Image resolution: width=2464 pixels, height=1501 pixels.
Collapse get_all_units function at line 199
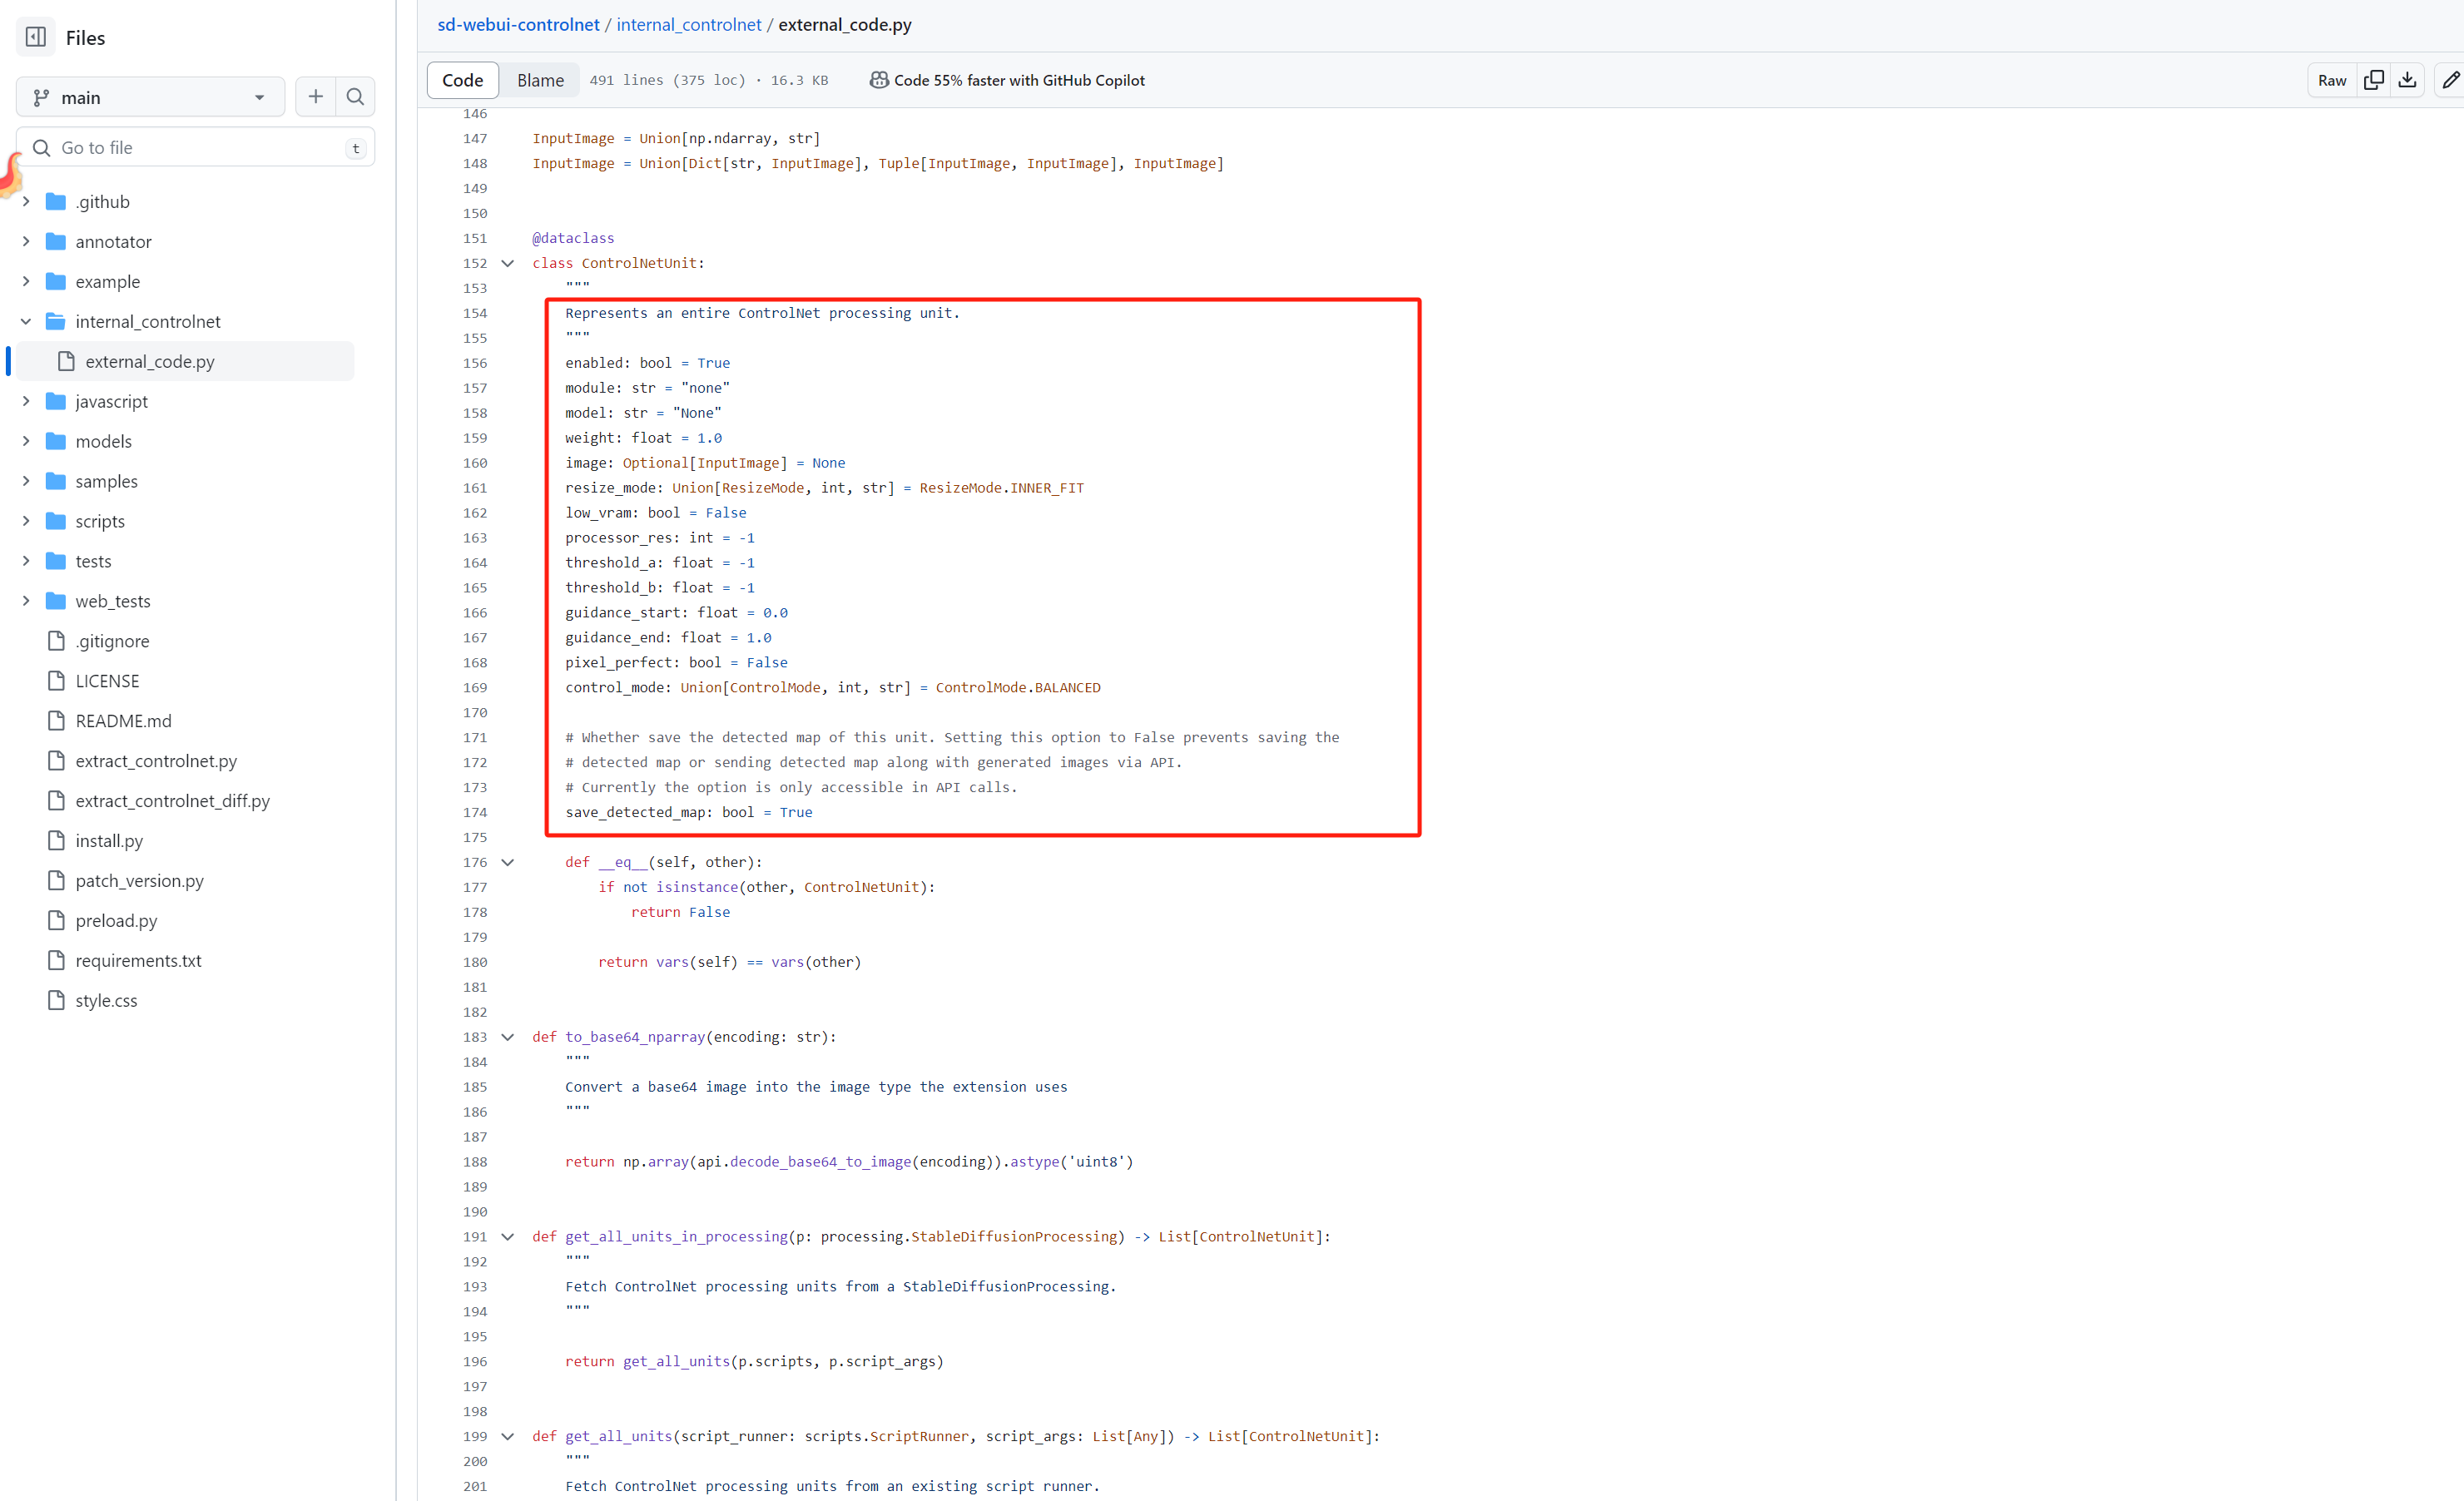508,1437
